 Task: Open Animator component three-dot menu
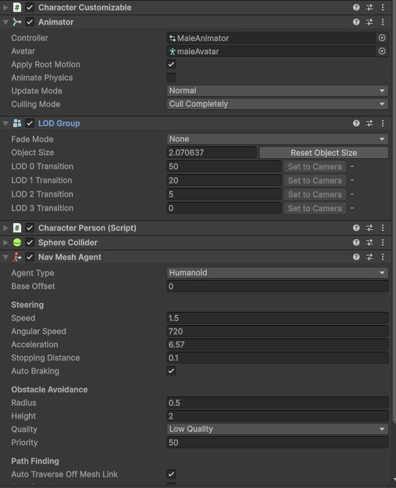coord(383,22)
